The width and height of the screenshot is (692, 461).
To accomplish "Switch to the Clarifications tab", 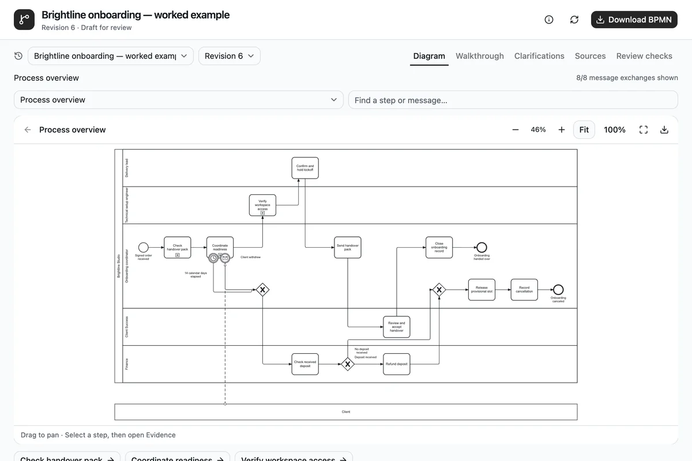I will pyautogui.click(x=539, y=56).
